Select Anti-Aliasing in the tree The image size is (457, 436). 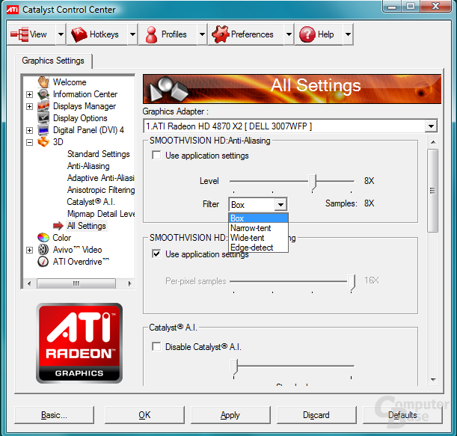point(88,166)
